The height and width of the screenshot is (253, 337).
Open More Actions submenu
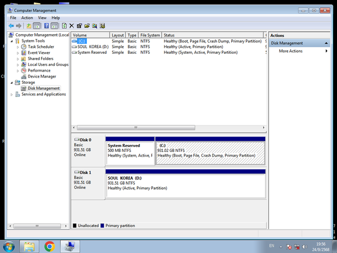299,51
